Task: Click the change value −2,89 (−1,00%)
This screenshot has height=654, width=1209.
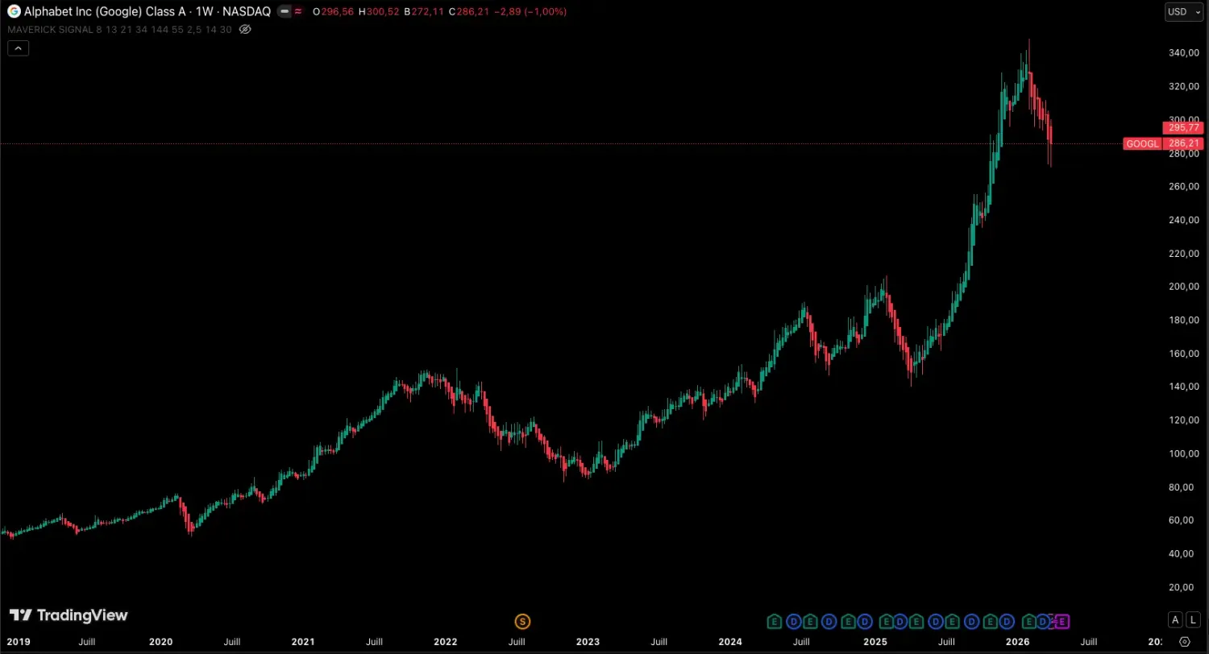Action: (530, 12)
